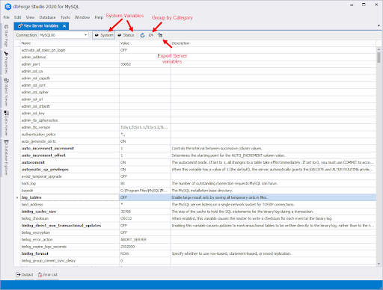Click the scrollbar down arrow
The width and height of the screenshot is (383, 290).
379,264
